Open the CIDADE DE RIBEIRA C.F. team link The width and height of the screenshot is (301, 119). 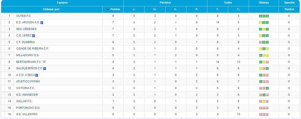pyautogui.click(x=32, y=49)
